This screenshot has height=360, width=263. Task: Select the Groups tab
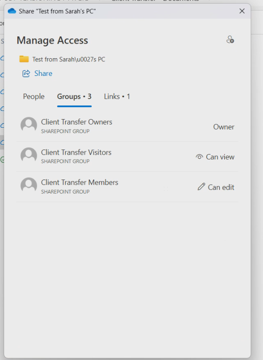pyautogui.click(x=74, y=96)
